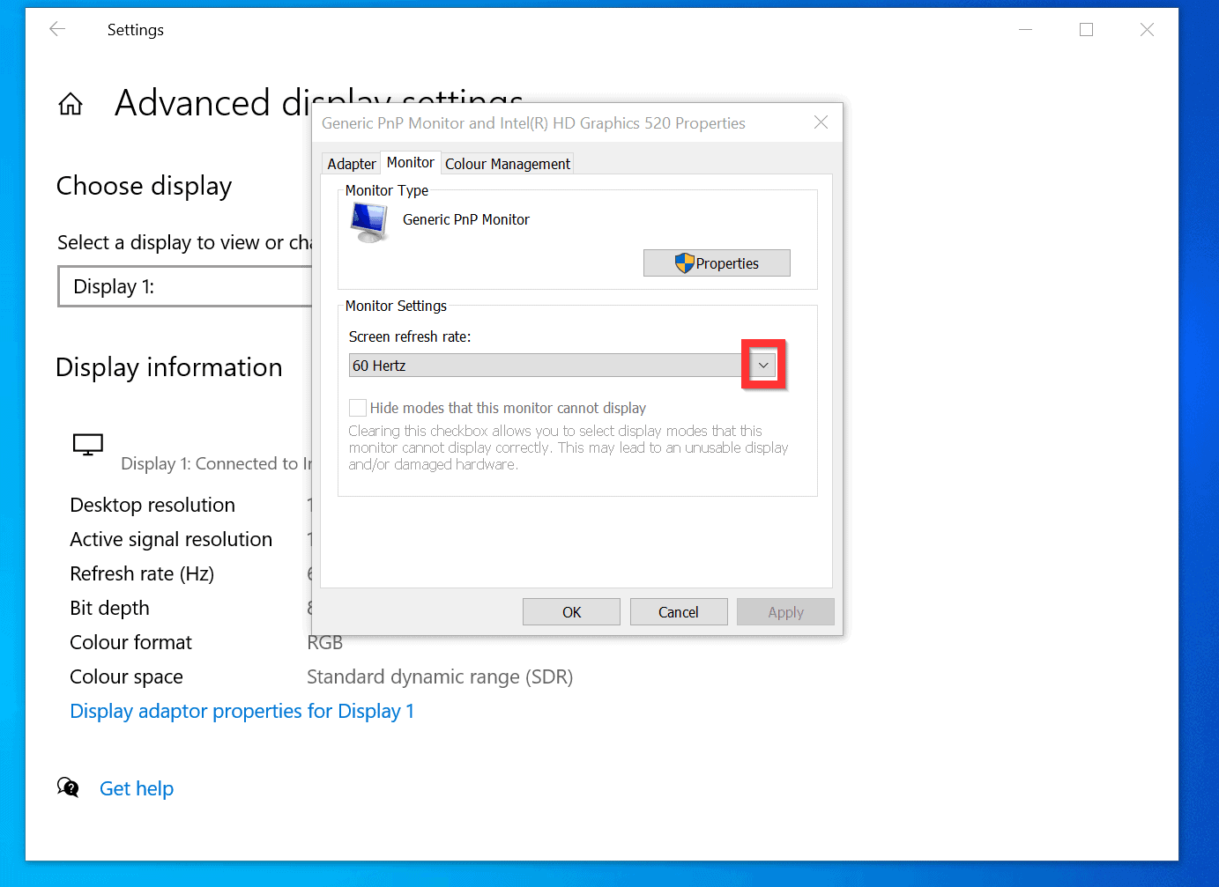
Task: Click the Properties button
Action: coord(717,262)
